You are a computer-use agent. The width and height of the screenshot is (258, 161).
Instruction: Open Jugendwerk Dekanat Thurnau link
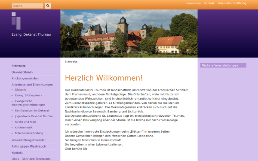pos(34,116)
